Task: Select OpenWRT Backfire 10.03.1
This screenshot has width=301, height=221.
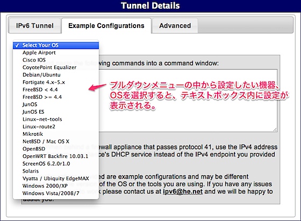Action: click(56, 156)
